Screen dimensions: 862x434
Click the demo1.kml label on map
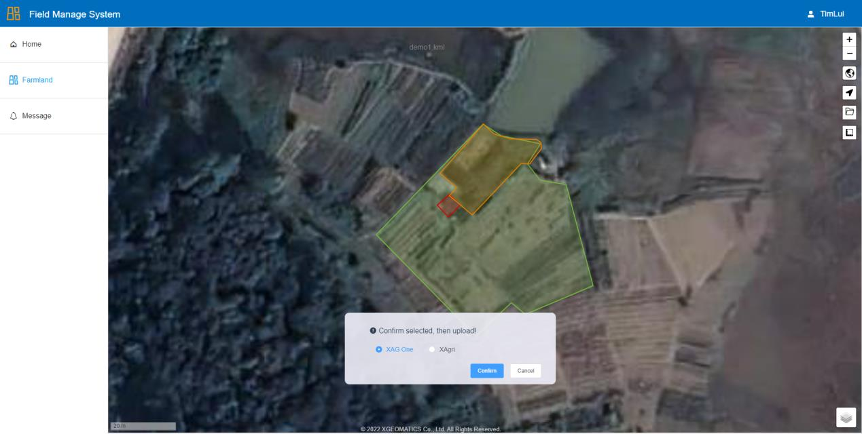click(427, 47)
